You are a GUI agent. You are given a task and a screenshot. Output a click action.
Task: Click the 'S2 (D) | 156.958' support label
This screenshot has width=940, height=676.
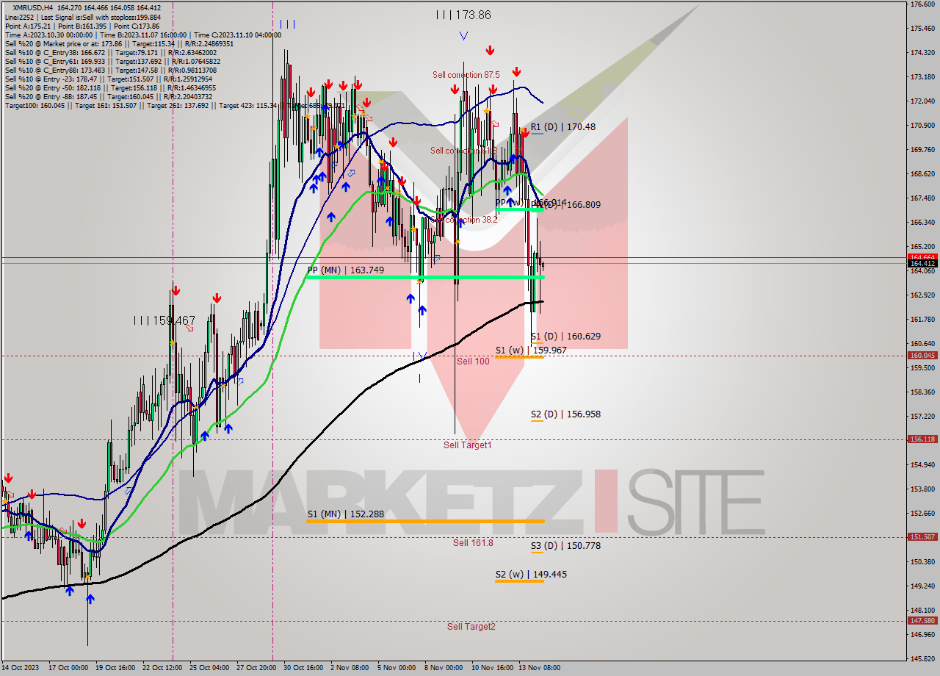click(x=565, y=414)
